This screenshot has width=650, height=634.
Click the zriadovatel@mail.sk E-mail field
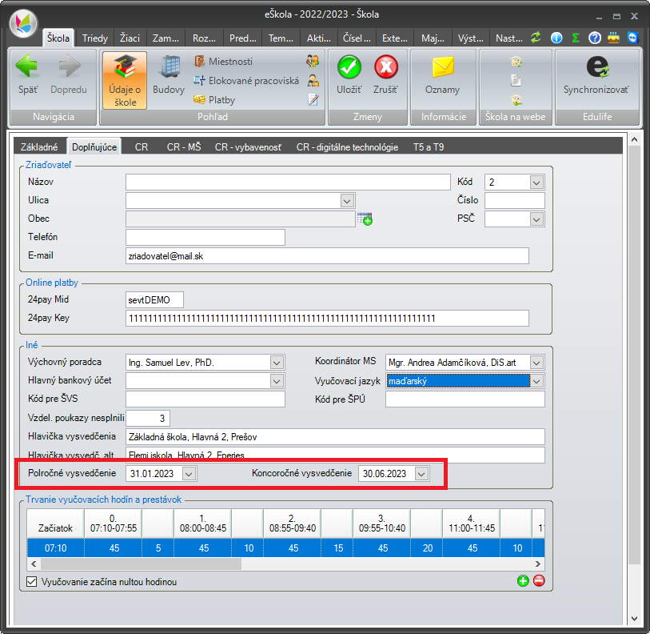(x=327, y=256)
